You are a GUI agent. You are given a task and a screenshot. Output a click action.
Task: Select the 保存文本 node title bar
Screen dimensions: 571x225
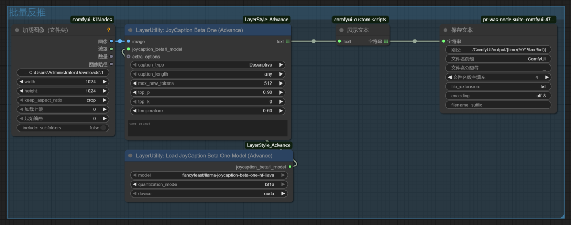[499, 30]
